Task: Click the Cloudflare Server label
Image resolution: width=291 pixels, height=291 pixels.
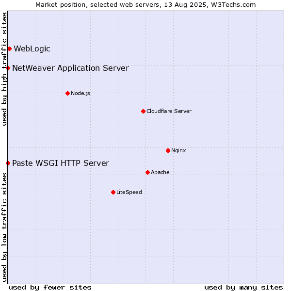Action: point(169,111)
